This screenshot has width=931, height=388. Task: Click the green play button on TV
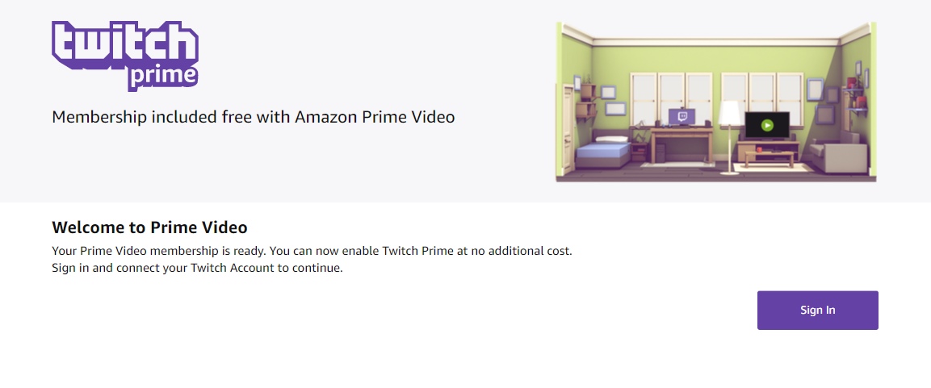(x=767, y=125)
